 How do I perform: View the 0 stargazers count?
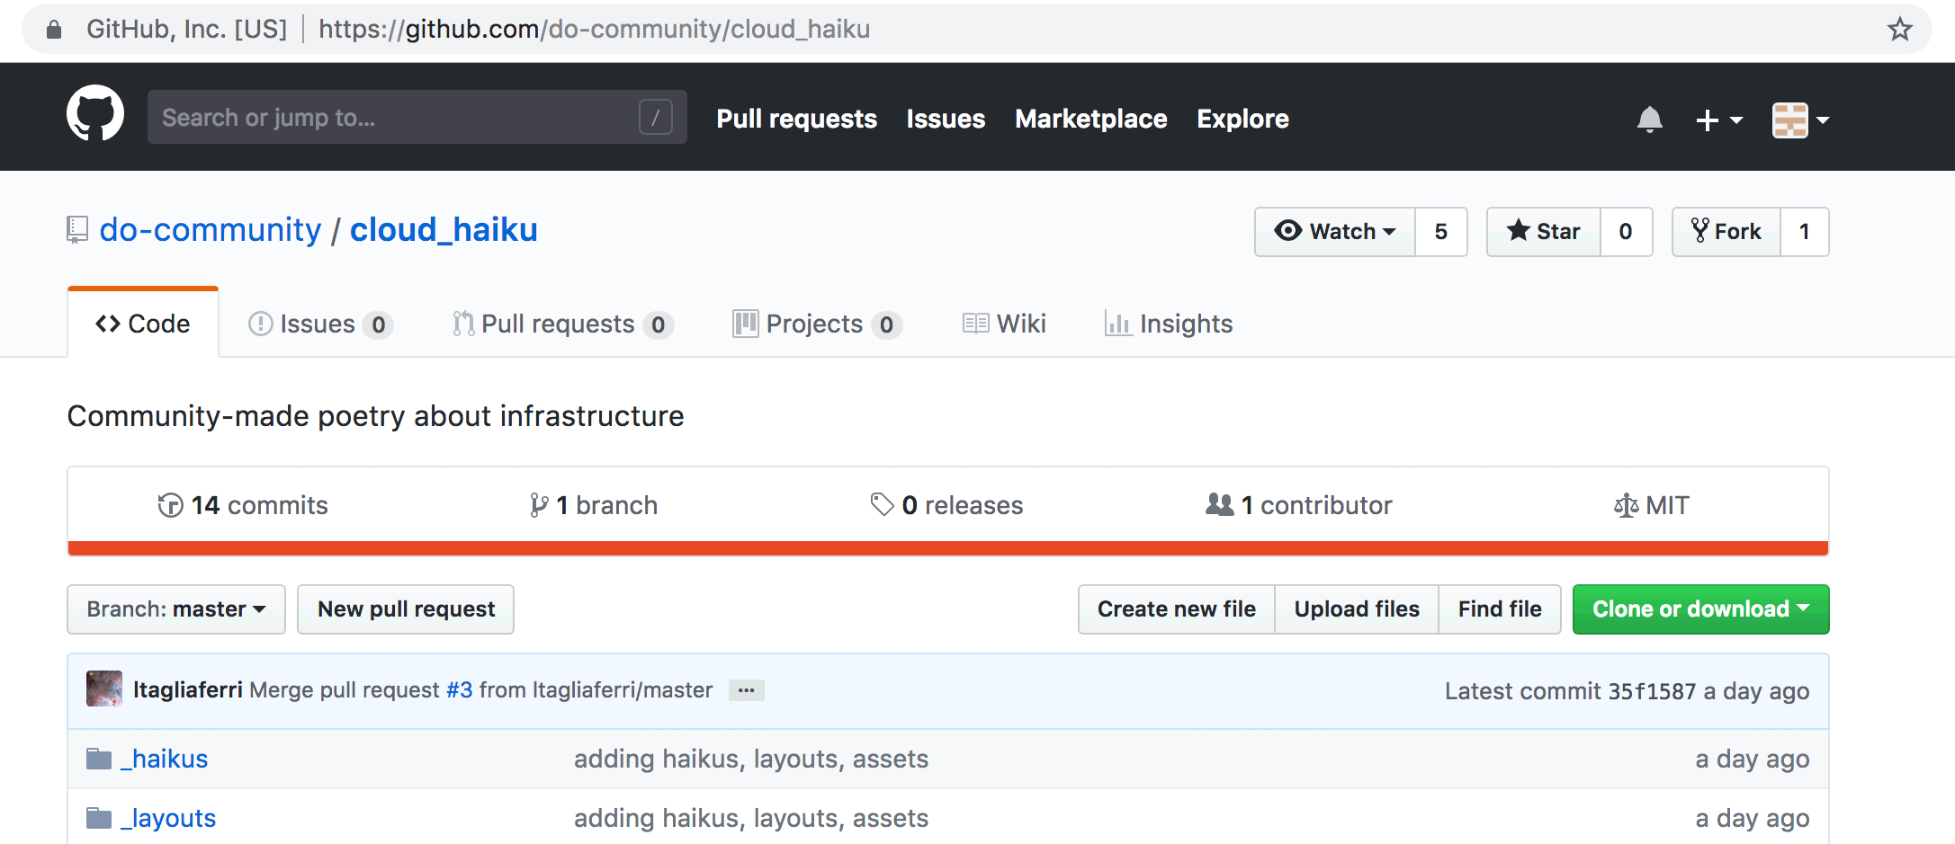1626,232
